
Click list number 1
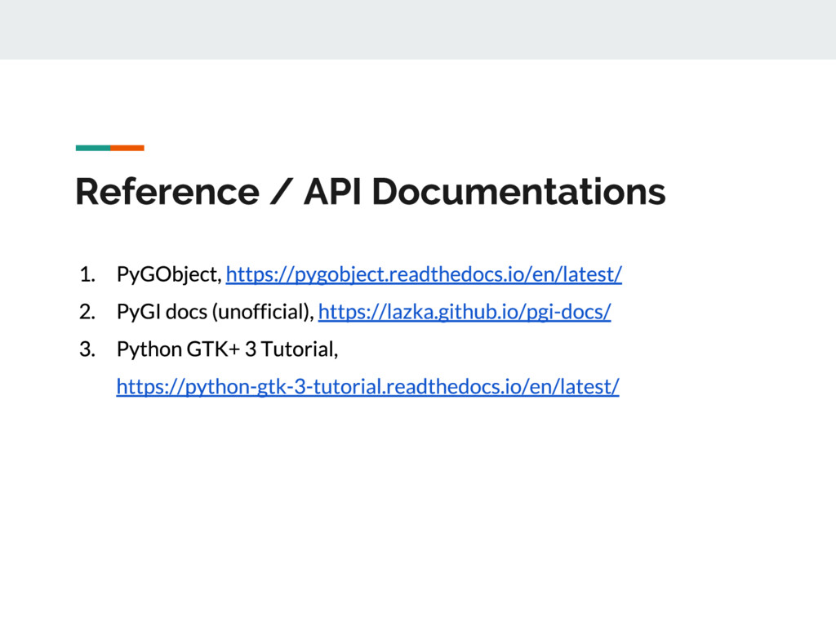click(x=87, y=274)
